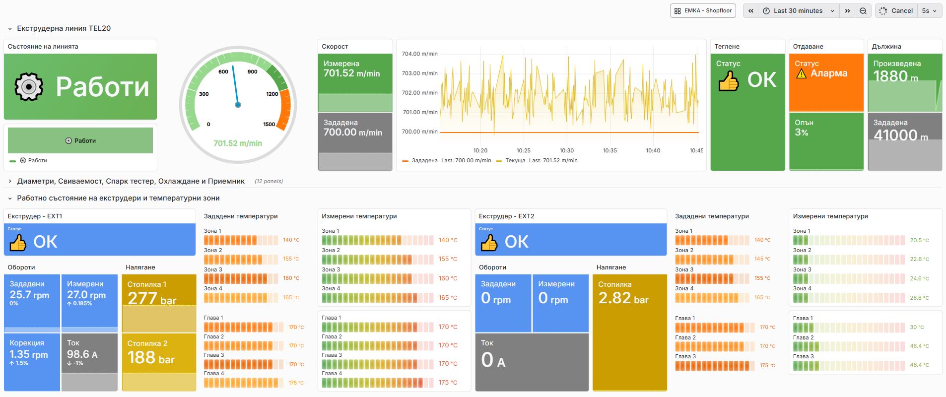Open the Скорост panel title
This screenshot has height=397, width=946.
(x=335, y=47)
